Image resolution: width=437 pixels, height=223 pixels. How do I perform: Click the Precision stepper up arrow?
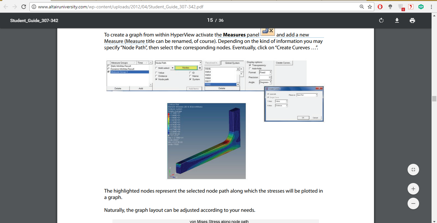(271, 76)
